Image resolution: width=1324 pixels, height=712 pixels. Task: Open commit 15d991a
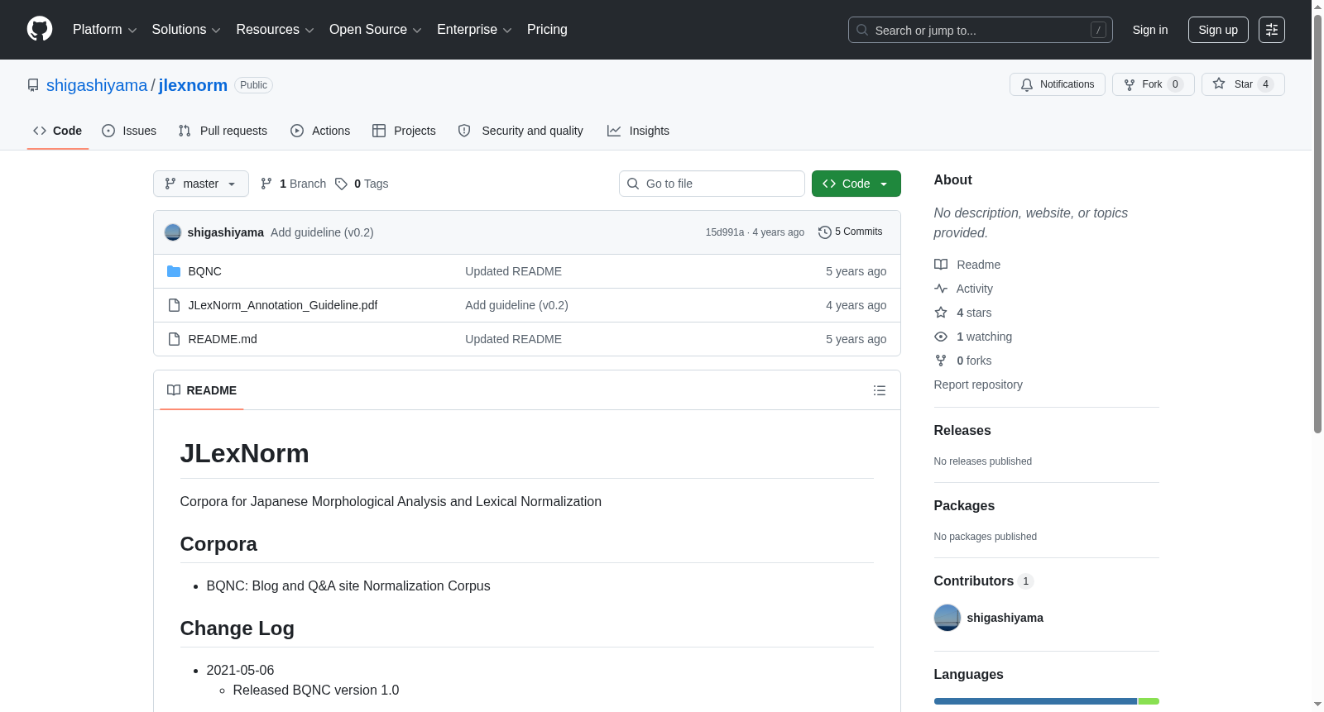pyautogui.click(x=725, y=232)
